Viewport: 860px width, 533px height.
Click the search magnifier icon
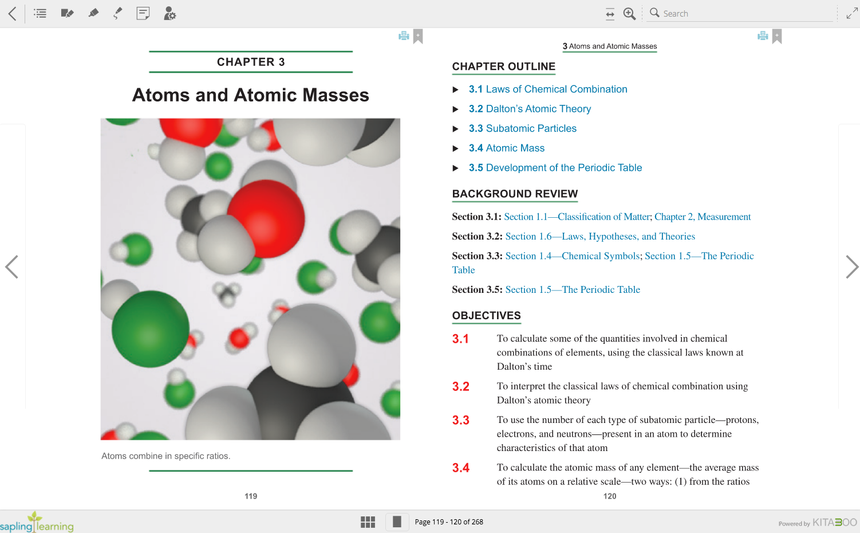[x=654, y=13]
